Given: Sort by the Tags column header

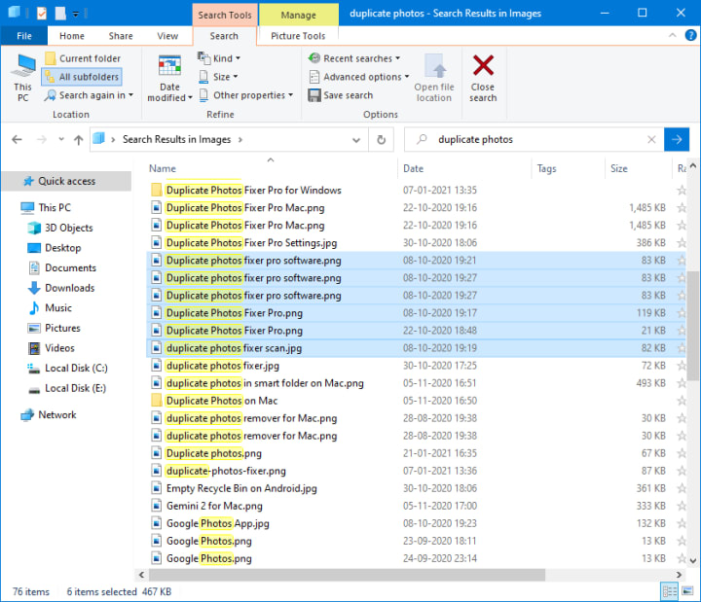Looking at the screenshot, I should 569,168.
